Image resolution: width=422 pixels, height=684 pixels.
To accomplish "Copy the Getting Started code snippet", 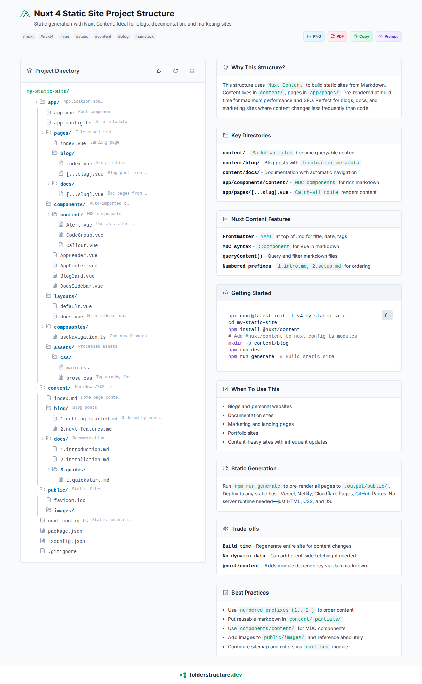I will click(x=387, y=315).
